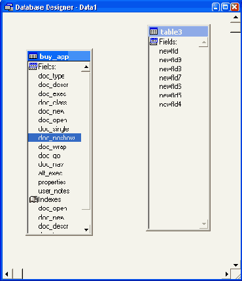Select the doc_wrap field
242x281 pixels.
(x=52, y=147)
